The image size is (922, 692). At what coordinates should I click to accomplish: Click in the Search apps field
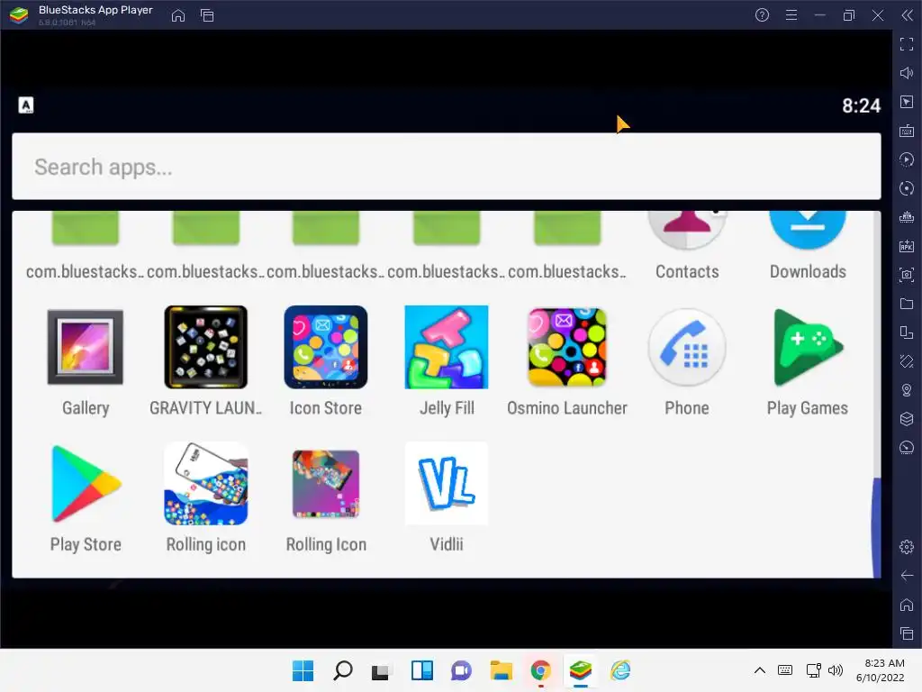(447, 167)
